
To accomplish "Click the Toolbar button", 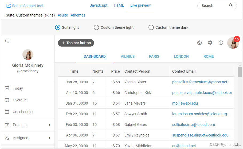I will click(x=76, y=43).
